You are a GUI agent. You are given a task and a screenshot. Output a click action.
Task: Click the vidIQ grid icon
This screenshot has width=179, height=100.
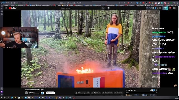tap(126, 91)
